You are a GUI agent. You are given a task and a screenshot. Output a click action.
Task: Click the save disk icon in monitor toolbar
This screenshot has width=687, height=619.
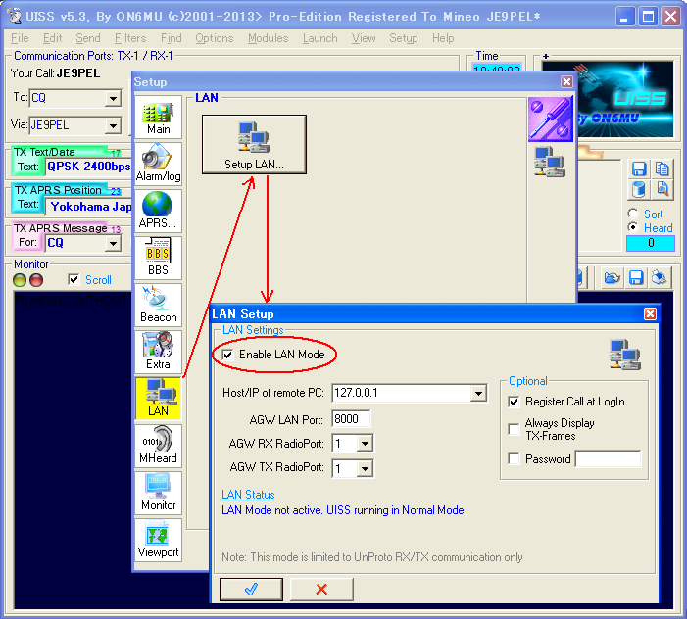[636, 277]
